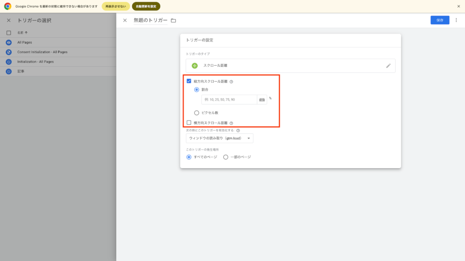This screenshot has height=261, width=465.
Task: Click the 保存 button
Action: (x=440, y=20)
